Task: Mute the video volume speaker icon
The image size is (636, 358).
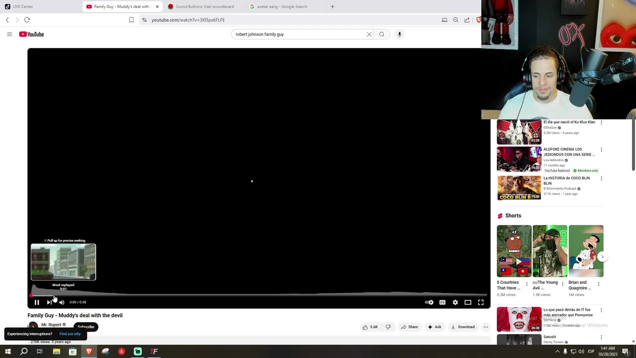Action: click(x=62, y=302)
